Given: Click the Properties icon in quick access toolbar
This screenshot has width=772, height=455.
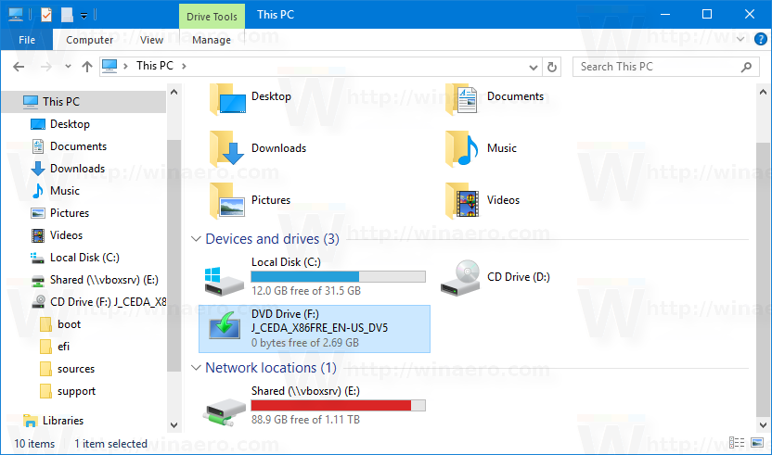Looking at the screenshot, I should pyautogui.click(x=45, y=15).
